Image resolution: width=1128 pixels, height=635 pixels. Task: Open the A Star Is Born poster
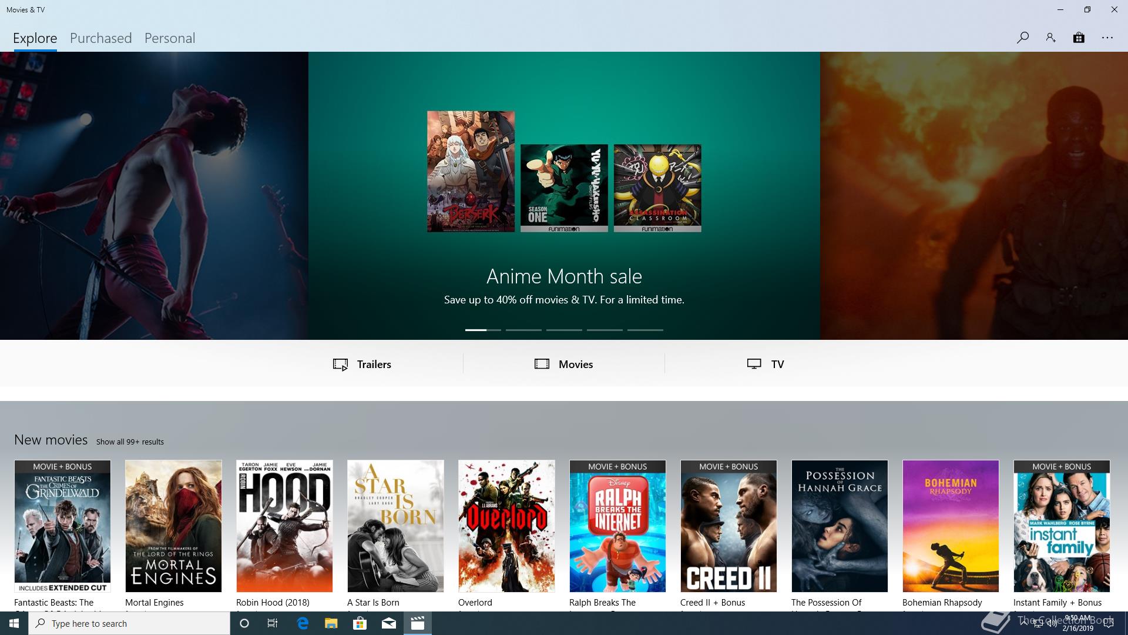pos(395,526)
